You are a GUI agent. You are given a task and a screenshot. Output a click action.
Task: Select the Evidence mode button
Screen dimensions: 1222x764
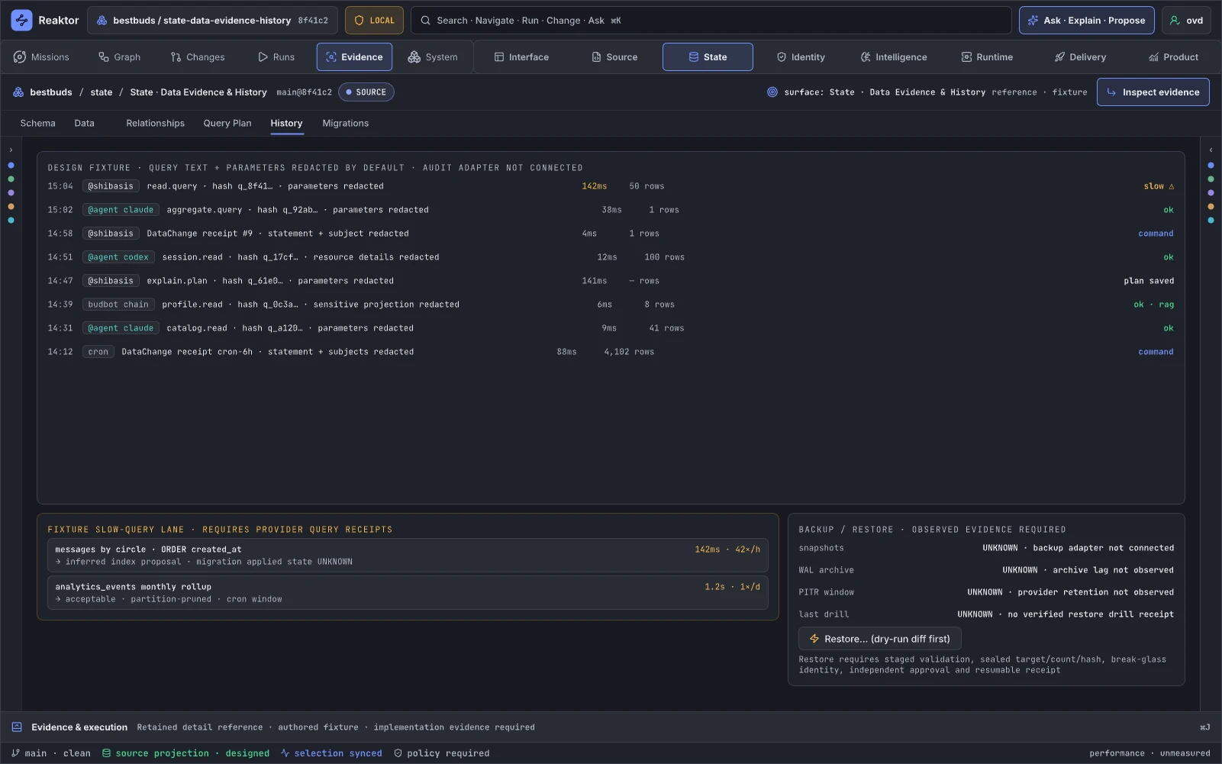[354, 57]
